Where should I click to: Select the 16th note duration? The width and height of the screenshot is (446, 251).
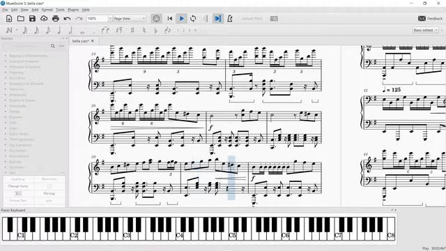(x=36, y=30)
